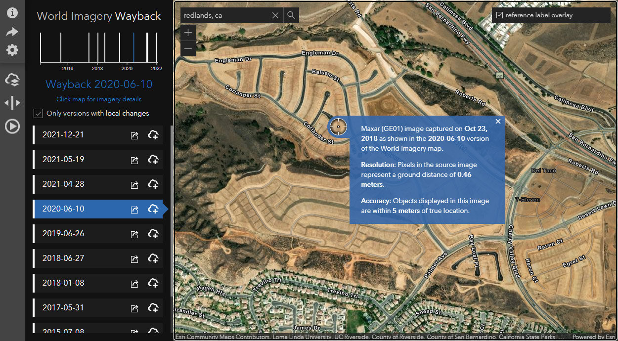Click the Del Taco map label

point(544,170)
